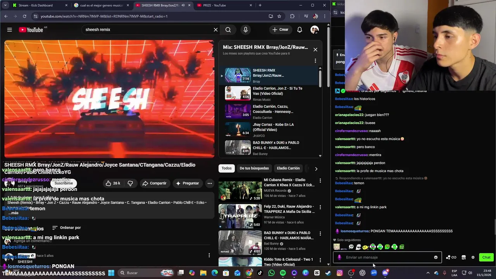The width and height of the screenshot is (496, 279).
Task: Open options for Mi Cubana Remix video
Action: point(320,181)
